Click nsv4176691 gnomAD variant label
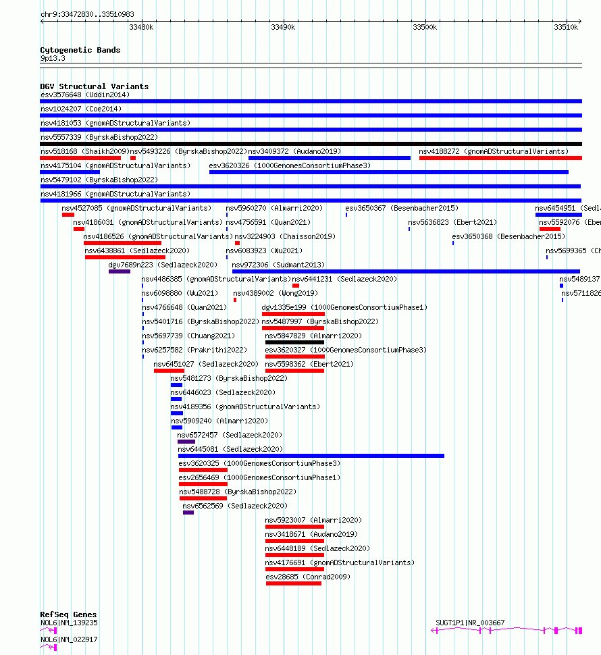 (340, 564)
